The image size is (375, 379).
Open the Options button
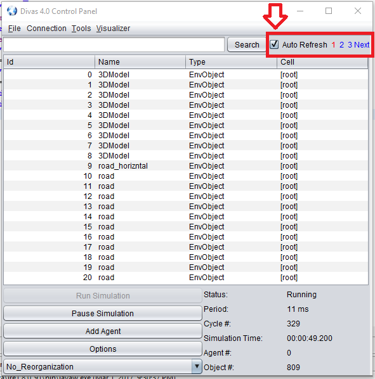click(x=103, y=349)
